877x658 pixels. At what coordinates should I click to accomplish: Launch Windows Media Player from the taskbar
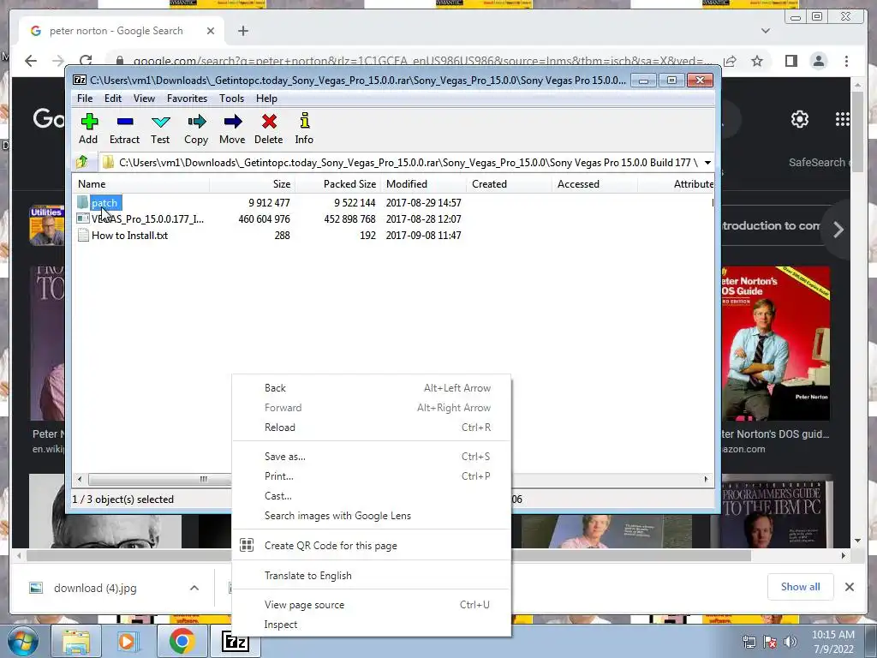pos(127,642)
